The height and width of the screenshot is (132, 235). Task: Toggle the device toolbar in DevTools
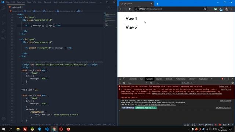pyautogui.click(x=124, y=79)
